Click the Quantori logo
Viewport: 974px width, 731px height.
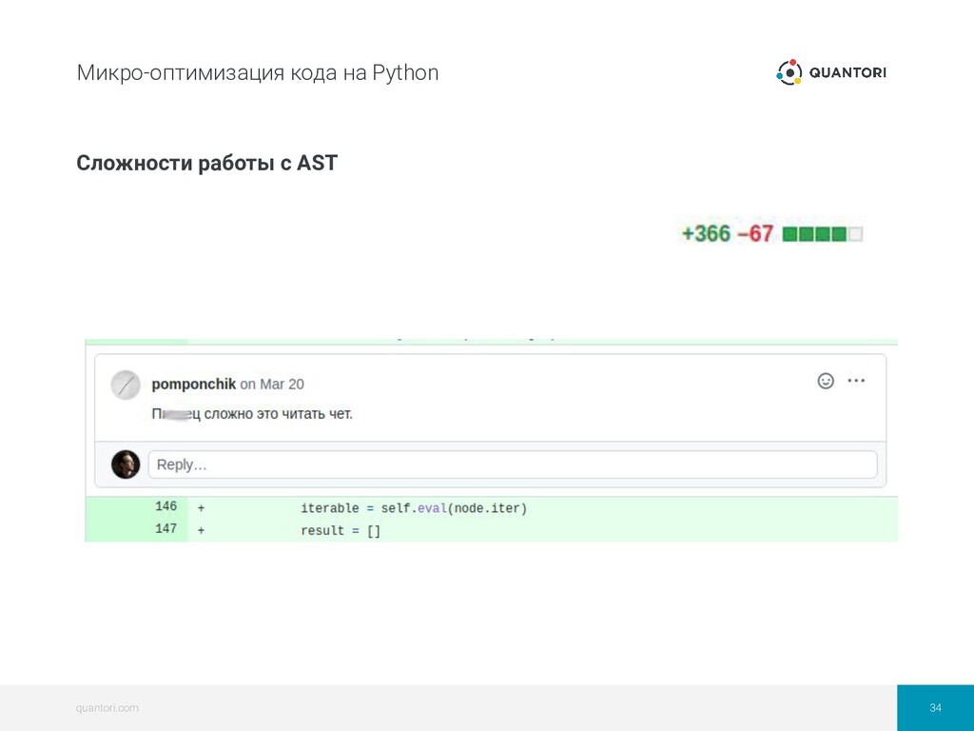click(x=831, y=72)
